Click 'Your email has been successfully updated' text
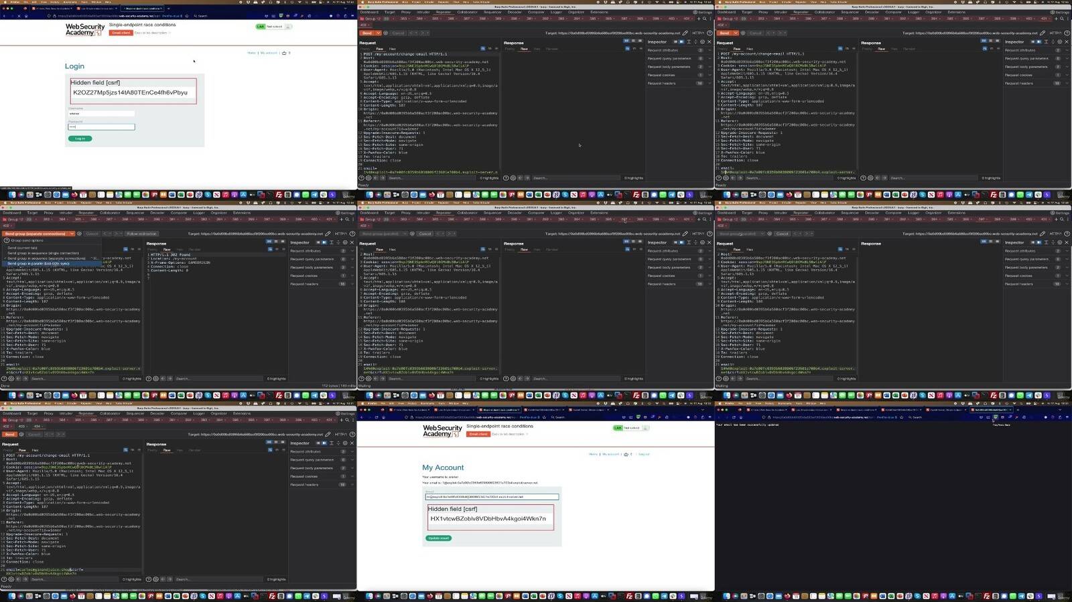Screen dimensions: 1072x602 747,425
